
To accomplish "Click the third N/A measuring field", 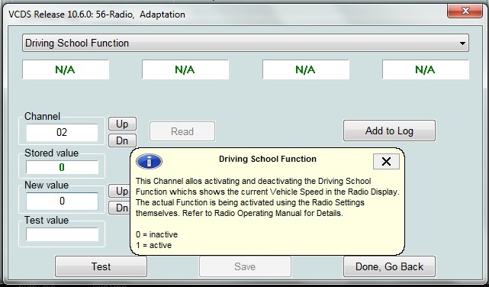I will pos(306,69).
